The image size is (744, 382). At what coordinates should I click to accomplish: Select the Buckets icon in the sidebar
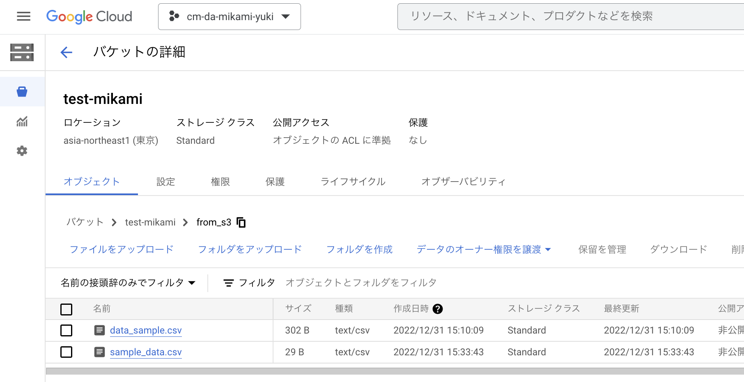(22, 91)
